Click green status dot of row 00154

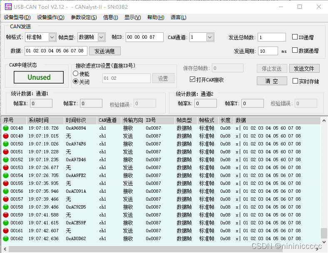pos(6,175)
